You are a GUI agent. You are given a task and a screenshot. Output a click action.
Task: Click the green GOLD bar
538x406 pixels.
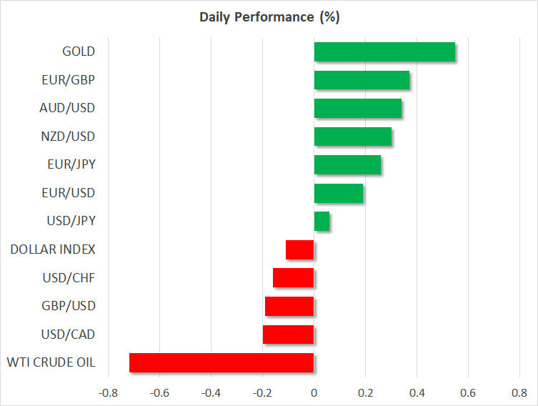coord(384,52)
